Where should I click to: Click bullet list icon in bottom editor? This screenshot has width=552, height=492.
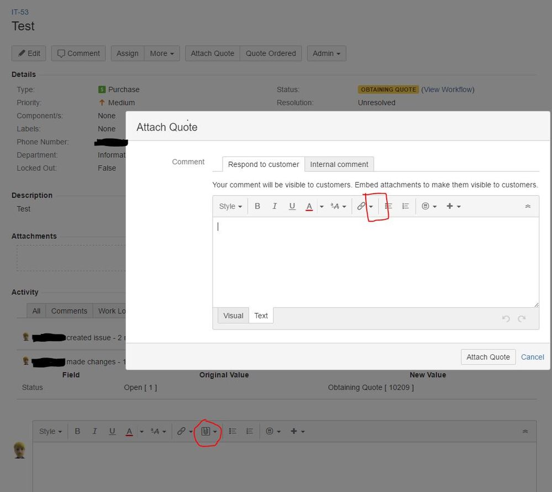[232, 431]
